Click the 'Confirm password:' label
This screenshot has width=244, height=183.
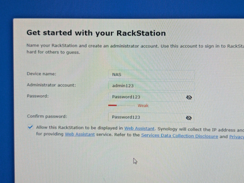(x=47, y=116)
